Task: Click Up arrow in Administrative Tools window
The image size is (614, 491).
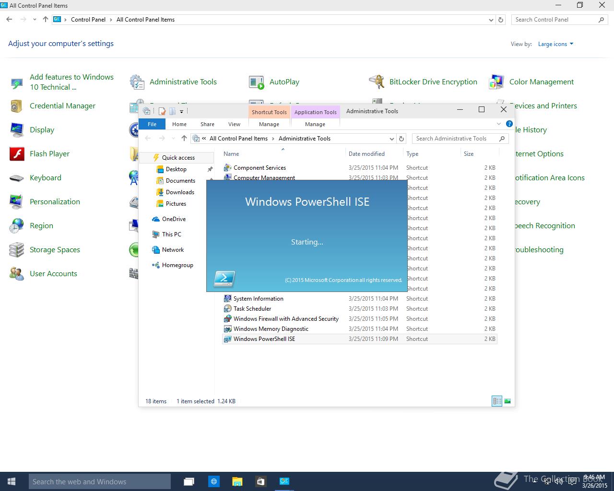Action: point(184,138)
